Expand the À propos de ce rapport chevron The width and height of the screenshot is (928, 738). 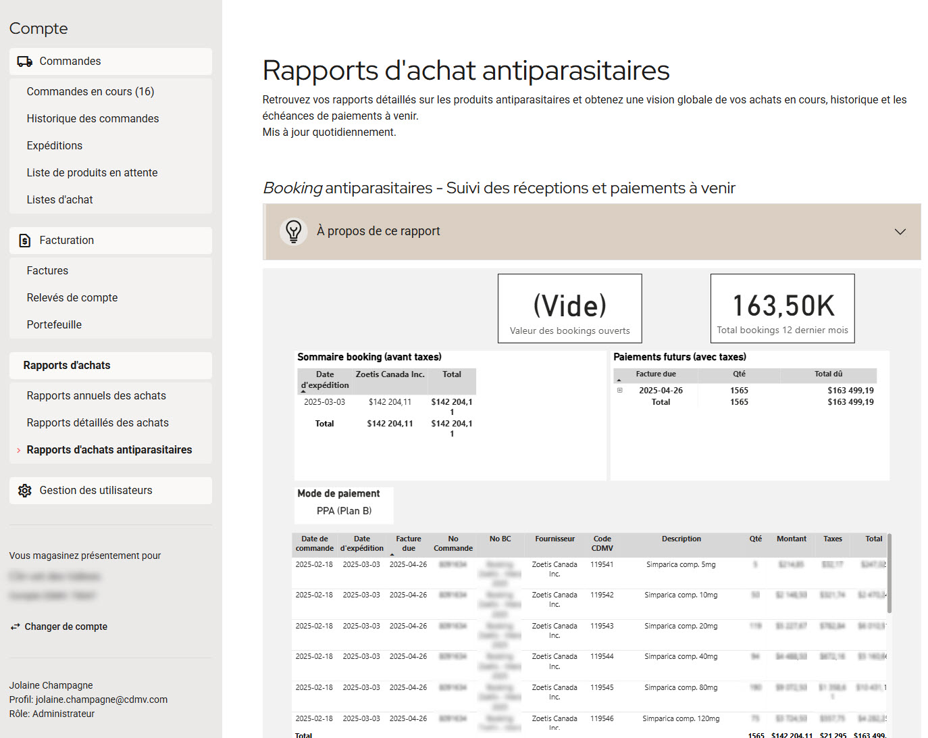pyautogui.click(x=900, y=232)
